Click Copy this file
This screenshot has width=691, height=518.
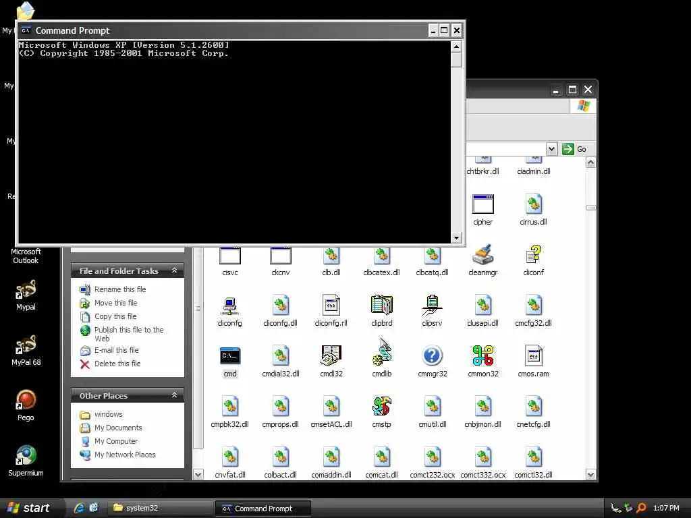pos(115,316)
